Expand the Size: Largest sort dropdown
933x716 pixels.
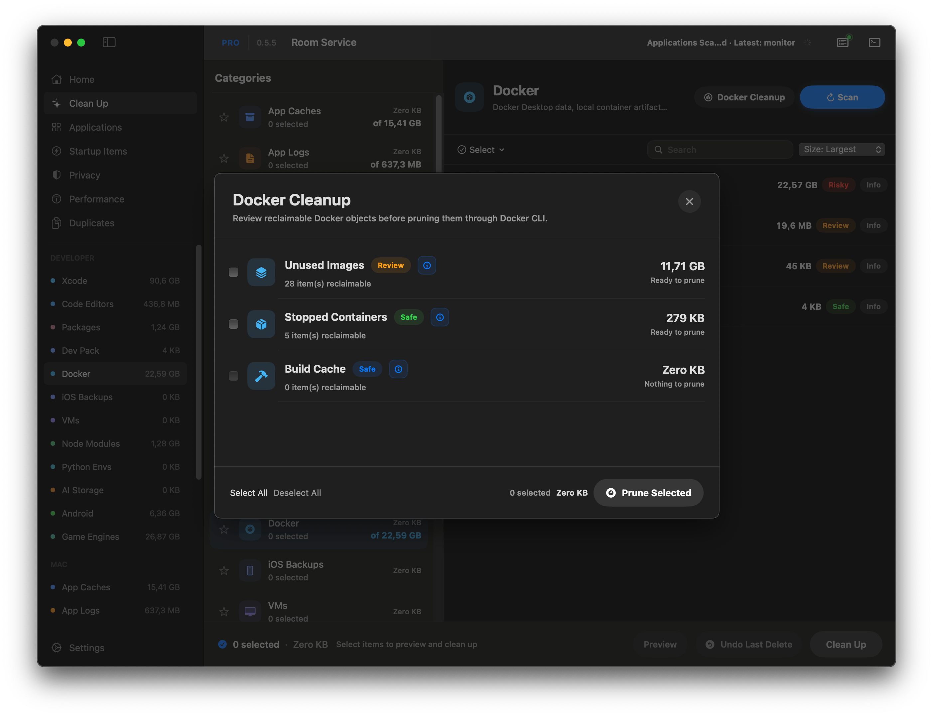841,150
